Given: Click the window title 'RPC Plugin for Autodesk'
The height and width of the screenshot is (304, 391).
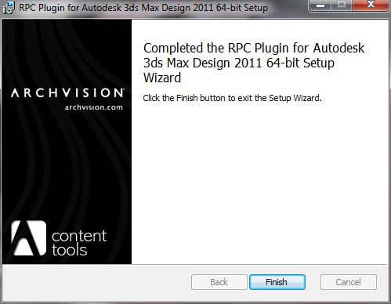Looking at the screenshot, I should [x=143, y=8].
